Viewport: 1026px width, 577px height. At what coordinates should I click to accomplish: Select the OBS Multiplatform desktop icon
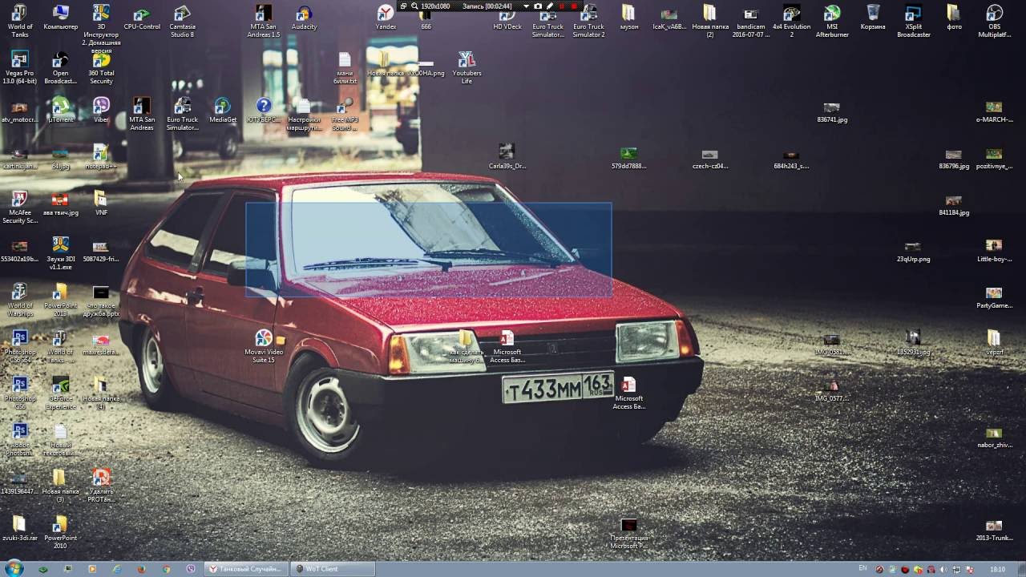[994, 22]
